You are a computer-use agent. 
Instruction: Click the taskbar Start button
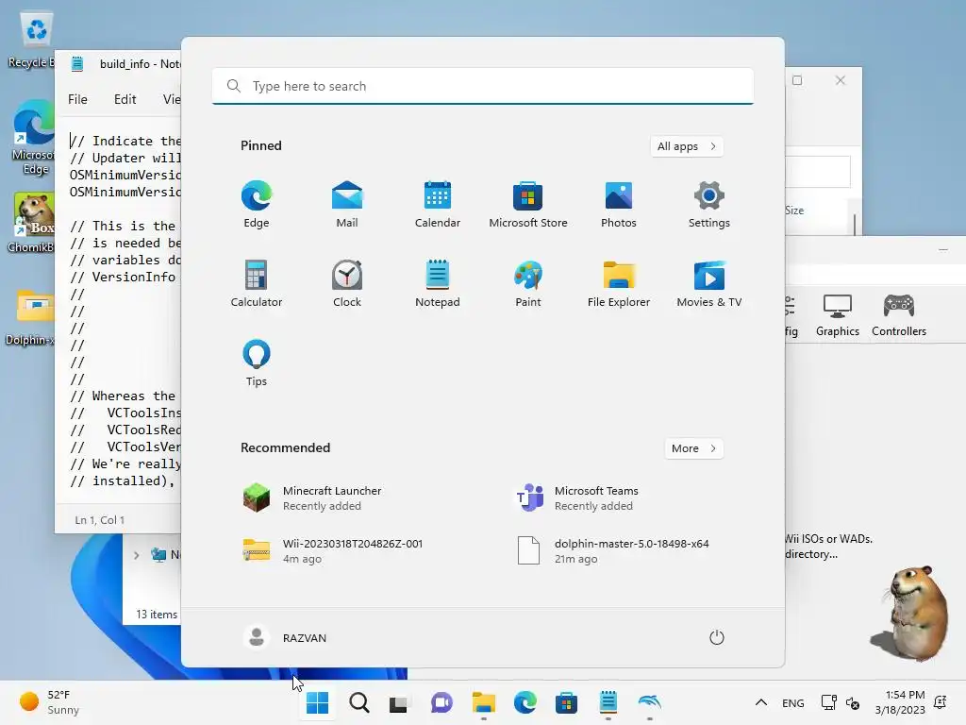click(318, 702)
